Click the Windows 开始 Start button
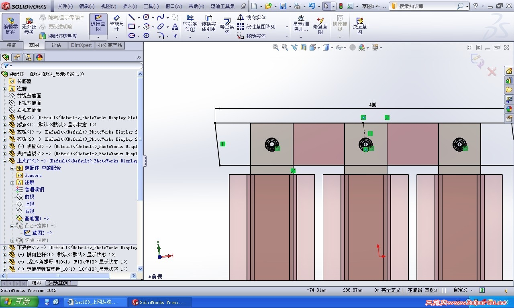 [x=19, y=302]
